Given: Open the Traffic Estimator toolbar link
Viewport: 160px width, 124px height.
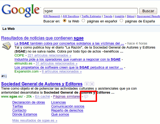Looking at the screenshot, I should [x=91, y=16].
